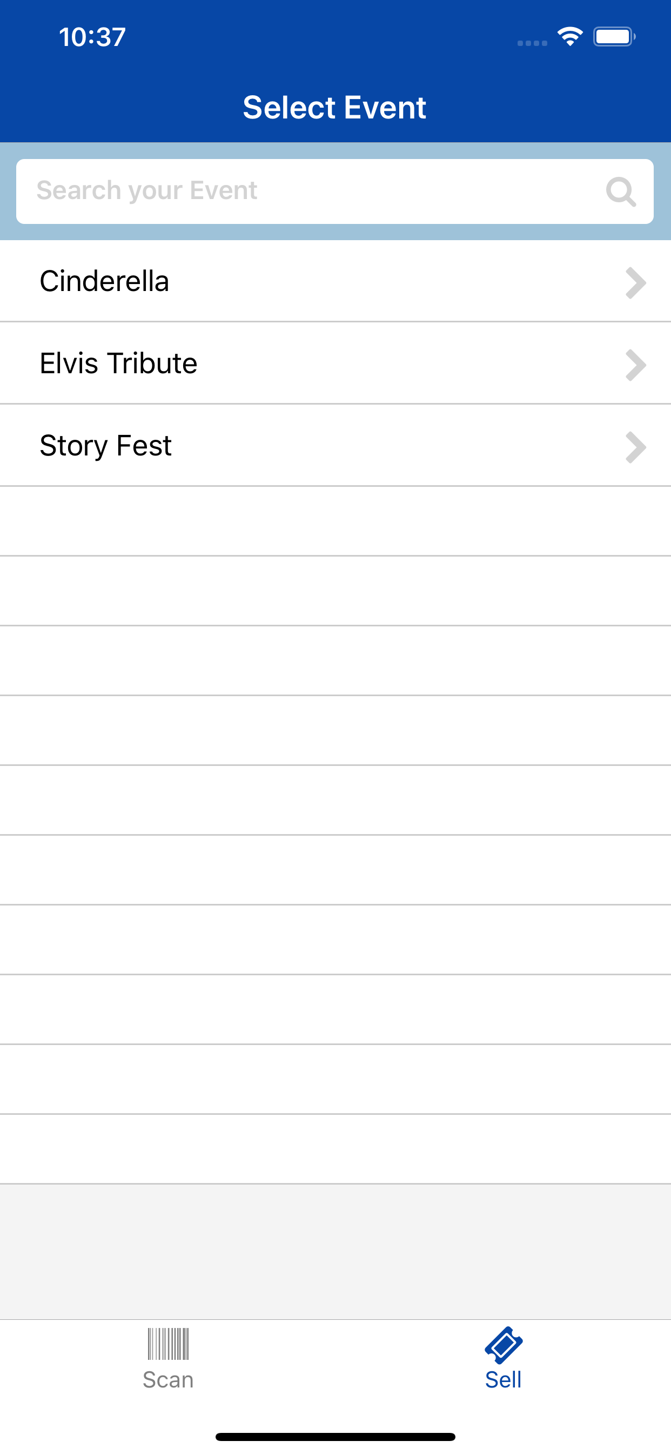The width and height of the screenshot is (671, 1454).
Task: Tap the 10:37 clock in status bar
Action: point(92,37)
